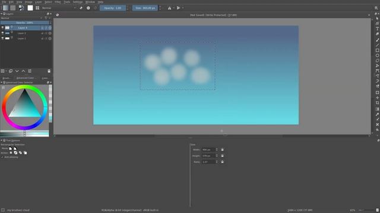This screenshot has width=380, height=213.
Task: Collapse the Tool Options docker
Action: click(1, 140)
